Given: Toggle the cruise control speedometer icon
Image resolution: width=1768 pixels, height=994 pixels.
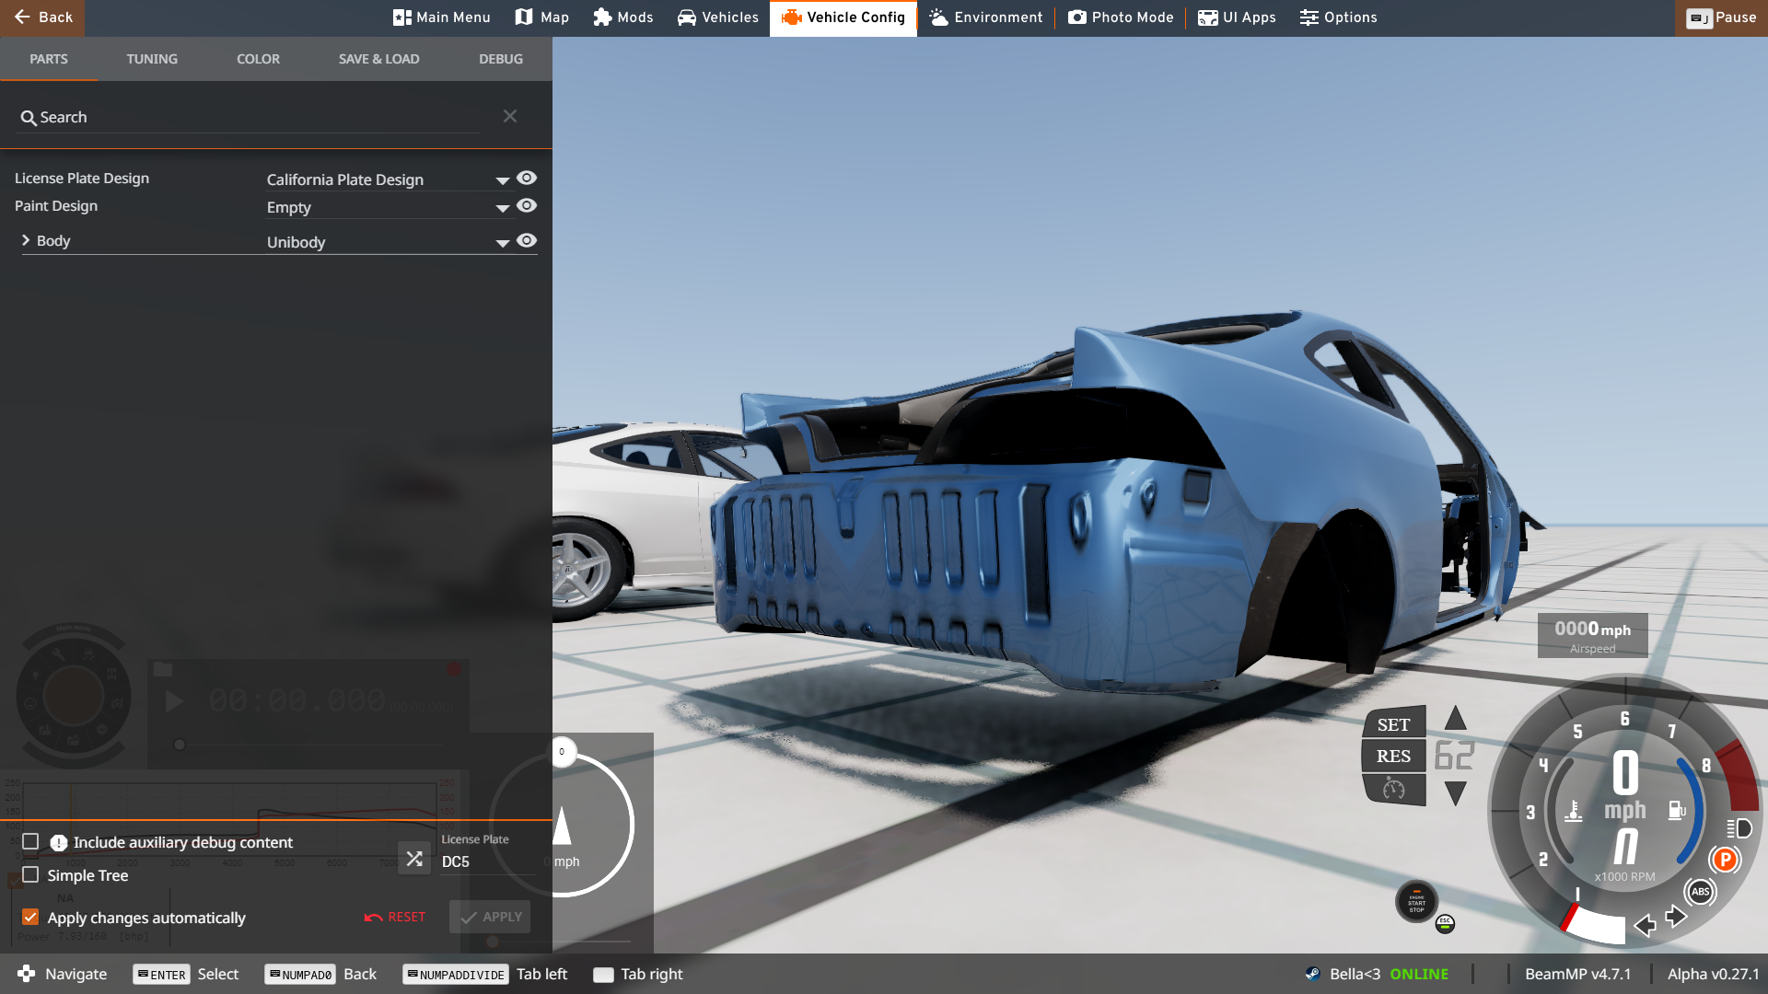Looking at the screenshot, I should pyautogui.click(x=1393, y=789).
